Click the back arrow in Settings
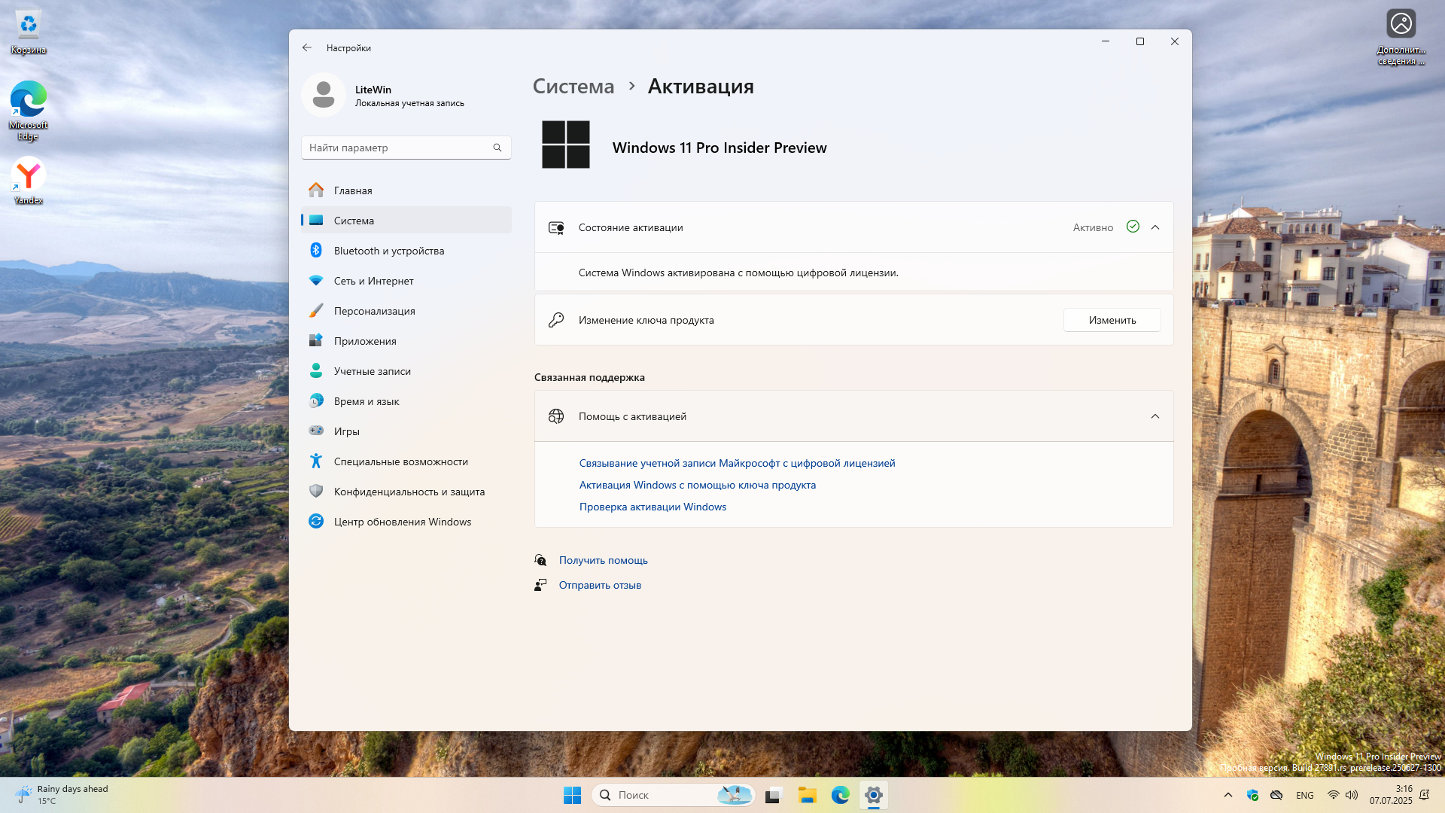The height and width of the screenshot is (813, 1445). click(306, 47)
